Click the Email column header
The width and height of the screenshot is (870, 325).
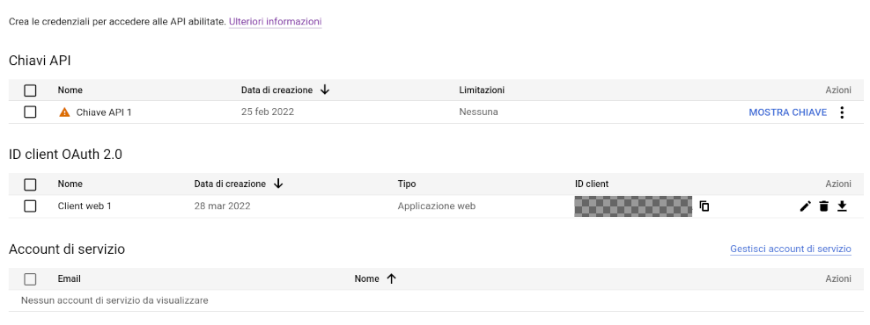coord(69,278)
